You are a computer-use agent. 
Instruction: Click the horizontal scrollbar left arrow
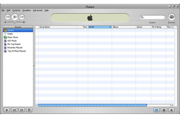pyautogui.click(x=37, y=105)
